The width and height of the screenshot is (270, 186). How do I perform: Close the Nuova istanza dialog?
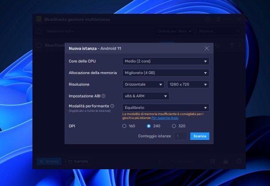(207, 48)
